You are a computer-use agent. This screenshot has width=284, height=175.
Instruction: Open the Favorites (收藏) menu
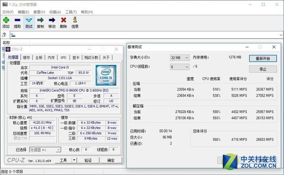coord(55,12)
